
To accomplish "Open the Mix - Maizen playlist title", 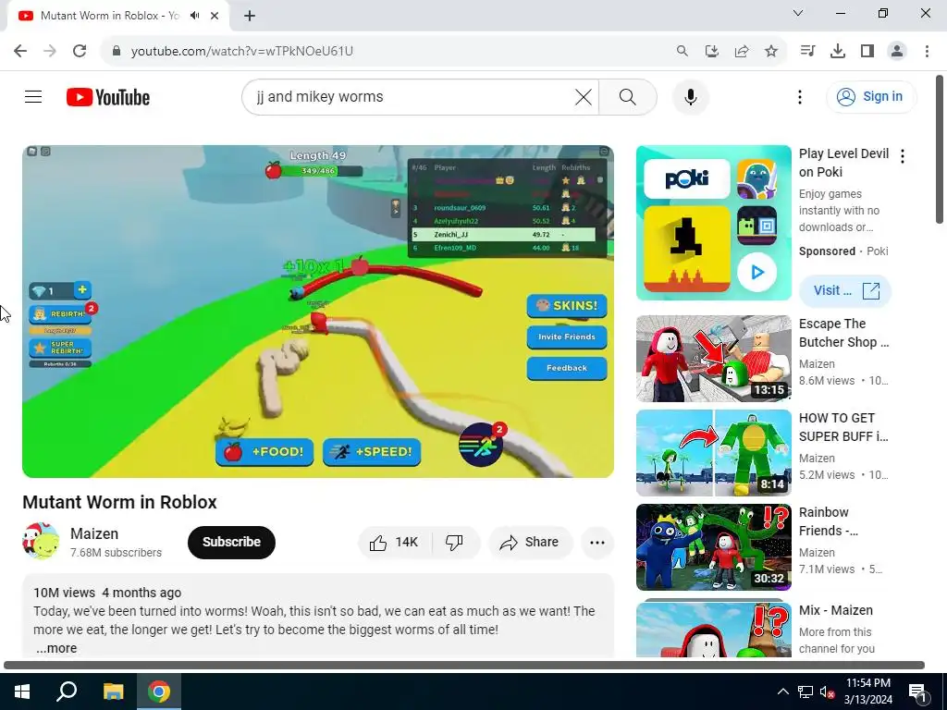I will (x=835, y=610).
